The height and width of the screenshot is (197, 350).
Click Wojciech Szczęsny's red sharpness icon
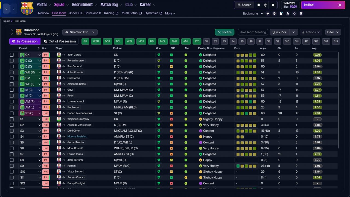point(171,119)
